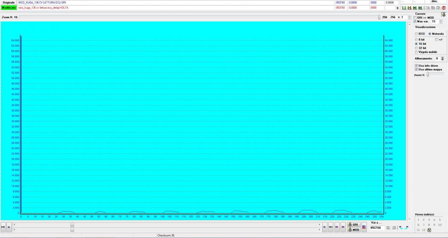Click the dim. column header
The height and width of the screenshot is (238, 448).
click(434, 1)
